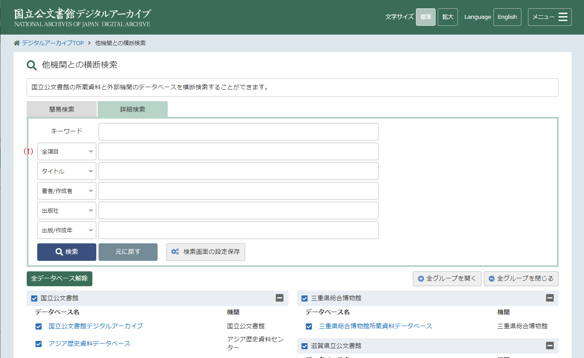Open the 全項目 dropdown
The width and height of the screenshot is (584, 358).
67,151
